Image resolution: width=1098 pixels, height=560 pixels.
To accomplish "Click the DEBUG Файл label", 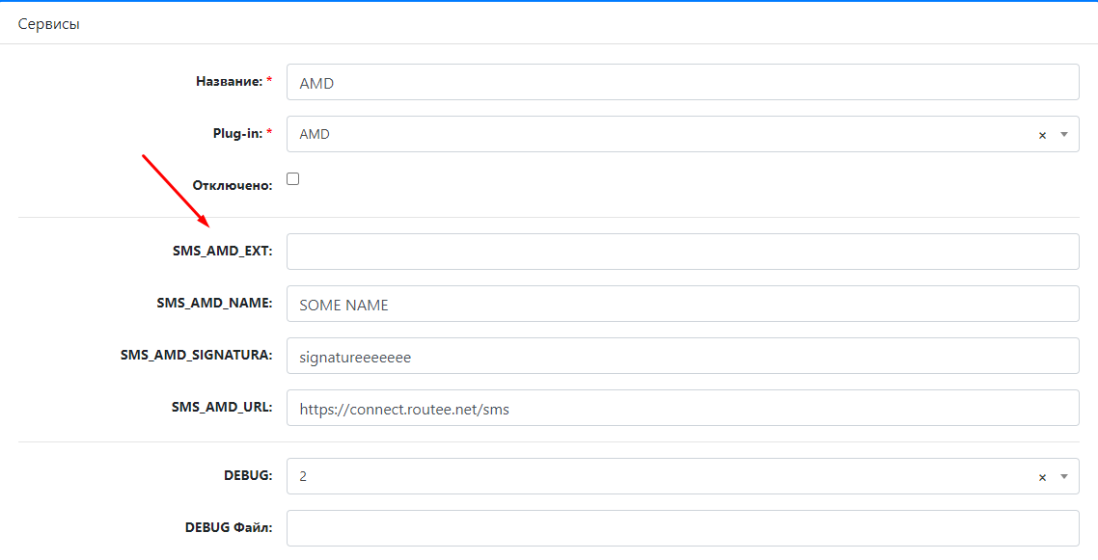I will point(229,528).
